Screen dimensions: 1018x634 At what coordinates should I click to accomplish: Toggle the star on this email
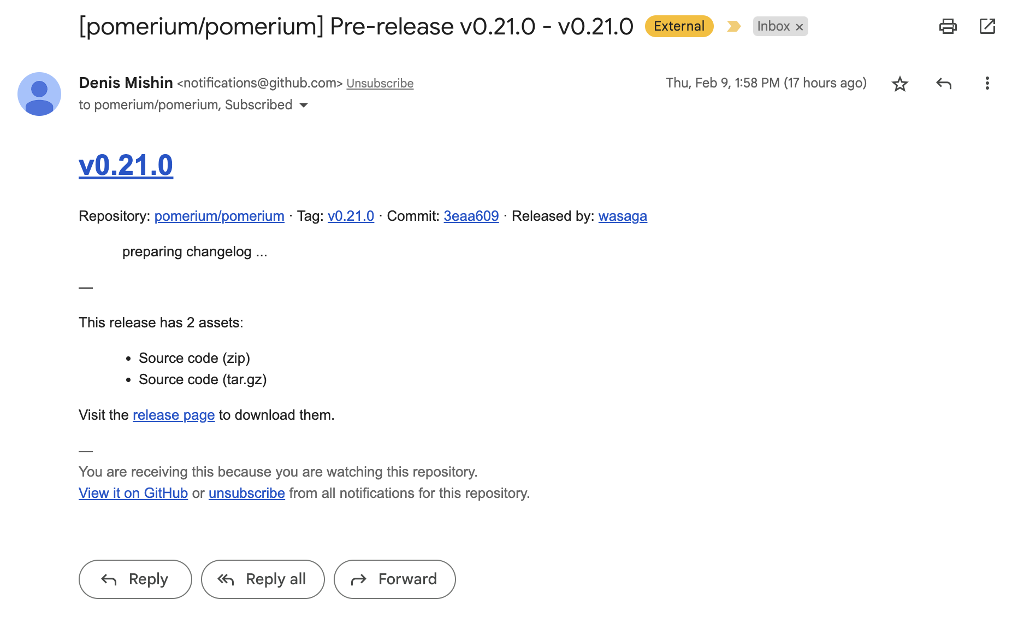900,84
